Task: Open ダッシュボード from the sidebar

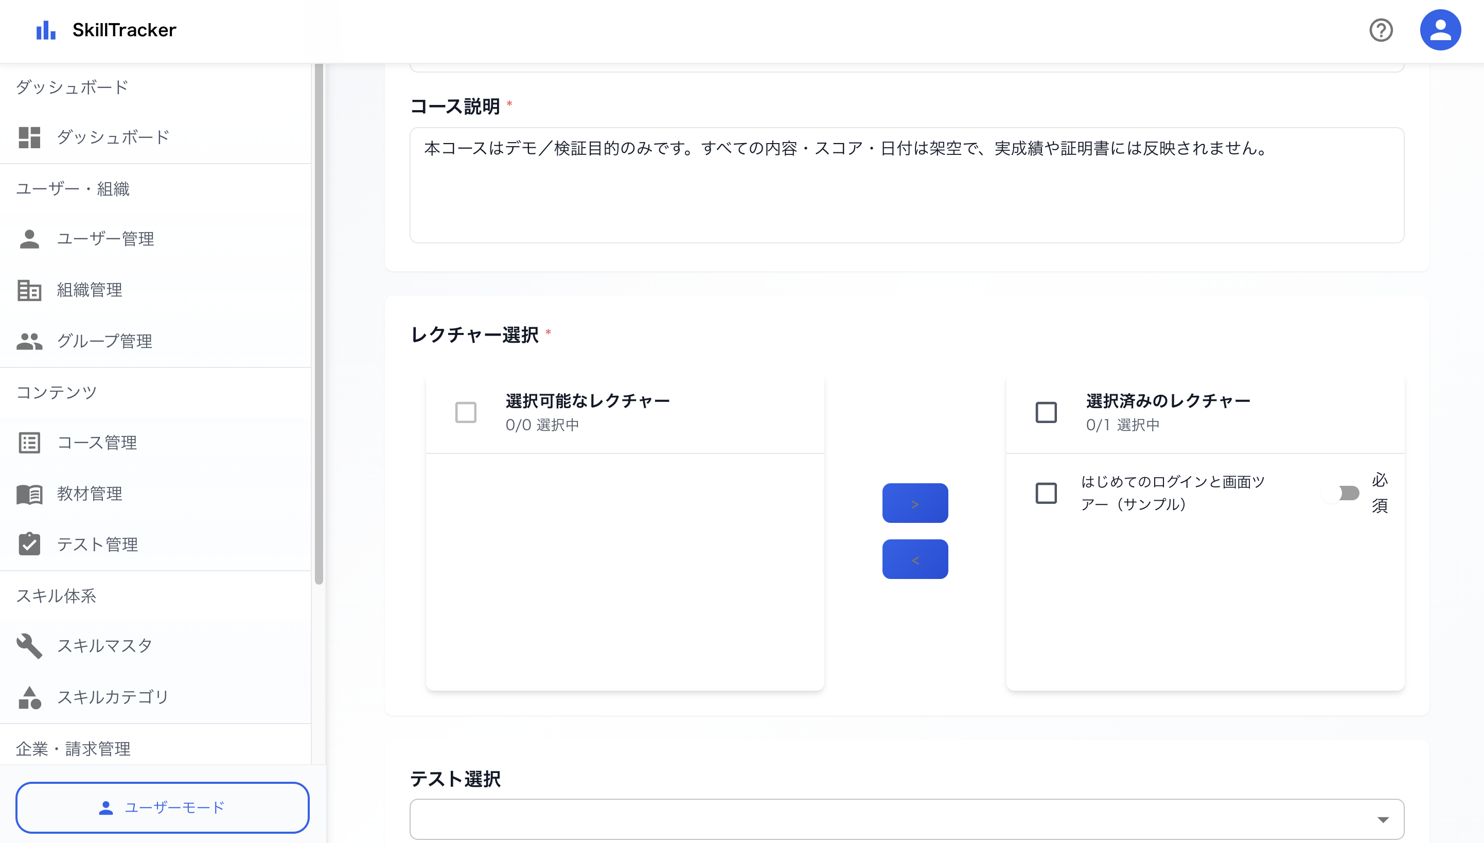Action: 113,137
